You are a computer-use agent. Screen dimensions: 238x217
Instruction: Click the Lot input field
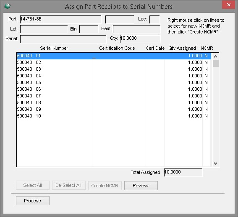coord(44,29)
